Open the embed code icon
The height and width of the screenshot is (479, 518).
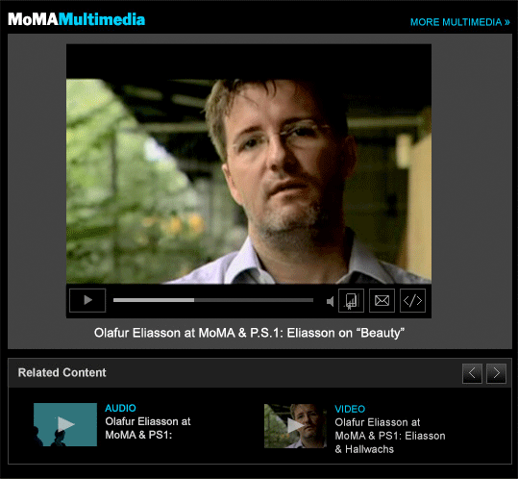click(x=412, y=300)
